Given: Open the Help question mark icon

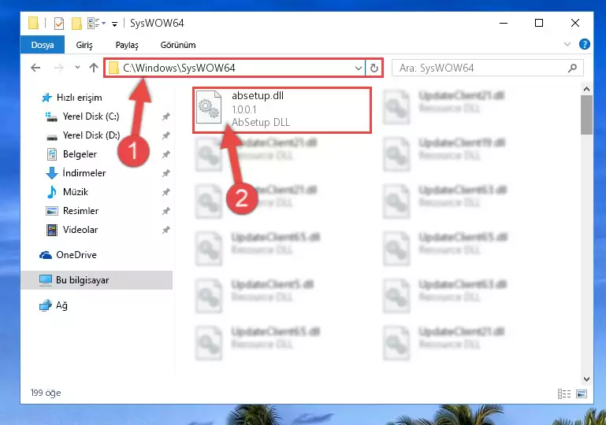Looking at the screenshot, I should tap(585, 44).
